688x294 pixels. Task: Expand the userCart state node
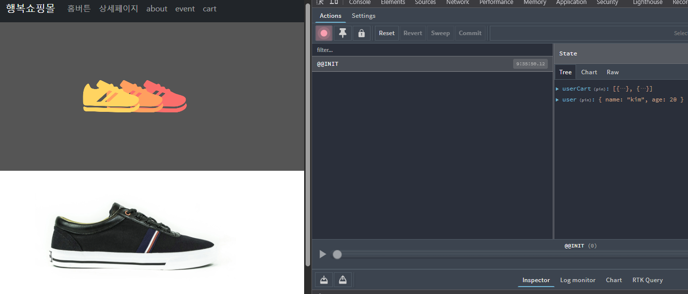(x=557, y=89)
